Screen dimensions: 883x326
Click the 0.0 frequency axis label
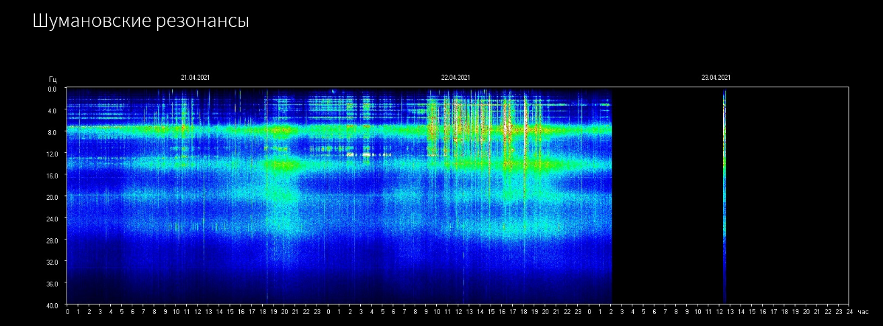[52, 89]
